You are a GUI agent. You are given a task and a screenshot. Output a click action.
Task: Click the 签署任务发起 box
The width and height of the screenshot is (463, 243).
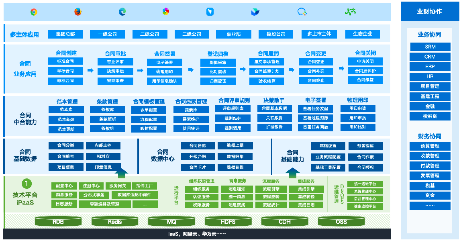pos(316,109)
